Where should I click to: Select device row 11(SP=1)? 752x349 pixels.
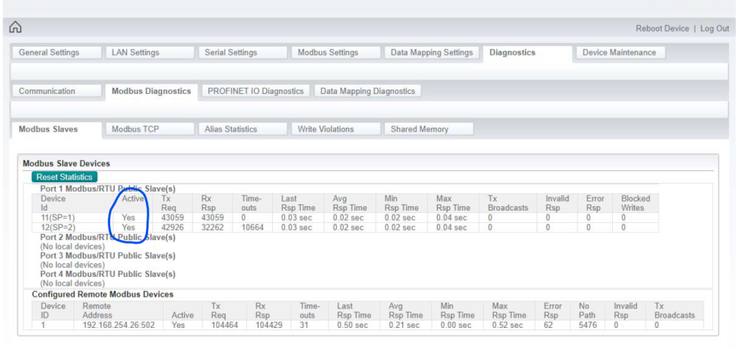pos(58,217)
